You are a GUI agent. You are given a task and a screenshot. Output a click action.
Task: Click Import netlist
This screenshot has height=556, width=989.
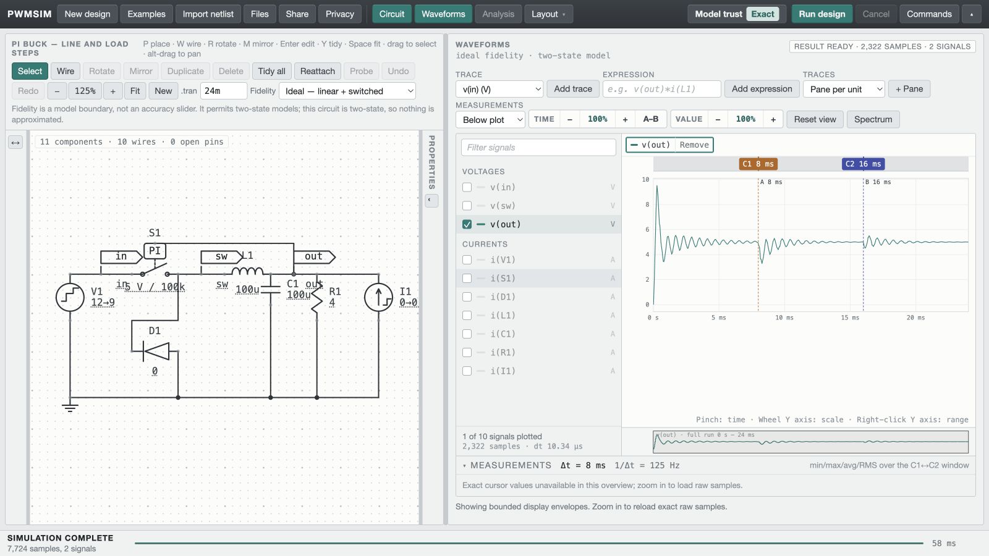208,14
